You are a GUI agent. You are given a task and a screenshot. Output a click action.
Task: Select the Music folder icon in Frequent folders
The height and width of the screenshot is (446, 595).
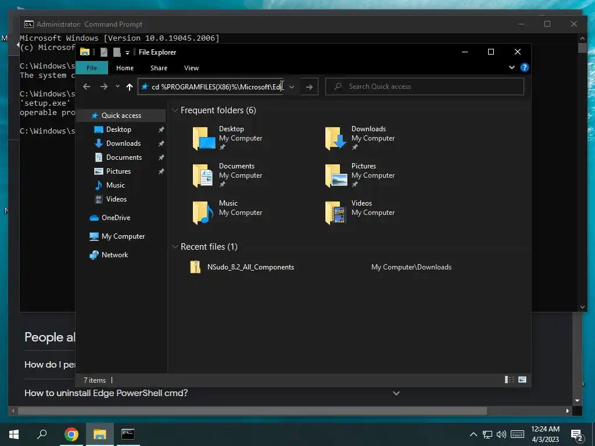203,213
